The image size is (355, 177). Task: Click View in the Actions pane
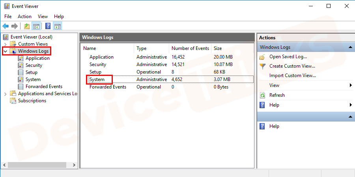(274, 85)
